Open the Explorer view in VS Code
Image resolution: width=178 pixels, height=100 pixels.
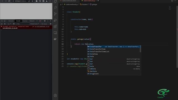click(x=55, y=1)
